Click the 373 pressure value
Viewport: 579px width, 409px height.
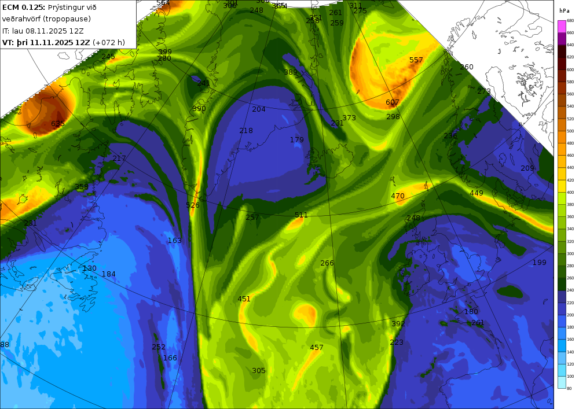tap(349, 117)
